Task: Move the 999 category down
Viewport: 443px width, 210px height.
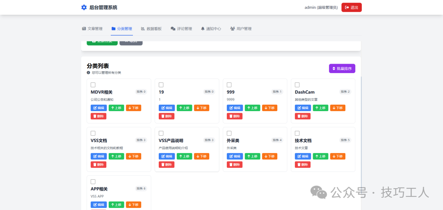Action: pyautogui.click(x=269, y=108)
